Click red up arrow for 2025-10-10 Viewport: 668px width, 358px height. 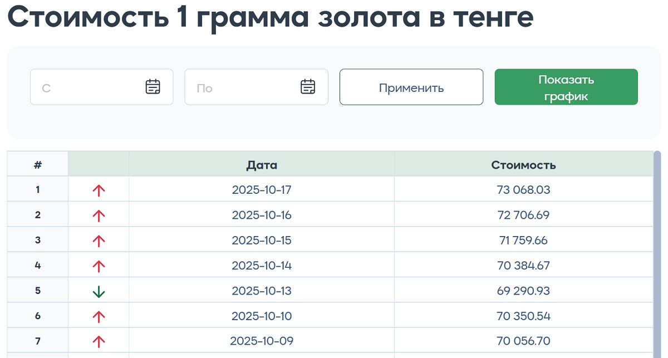(99, 317)
